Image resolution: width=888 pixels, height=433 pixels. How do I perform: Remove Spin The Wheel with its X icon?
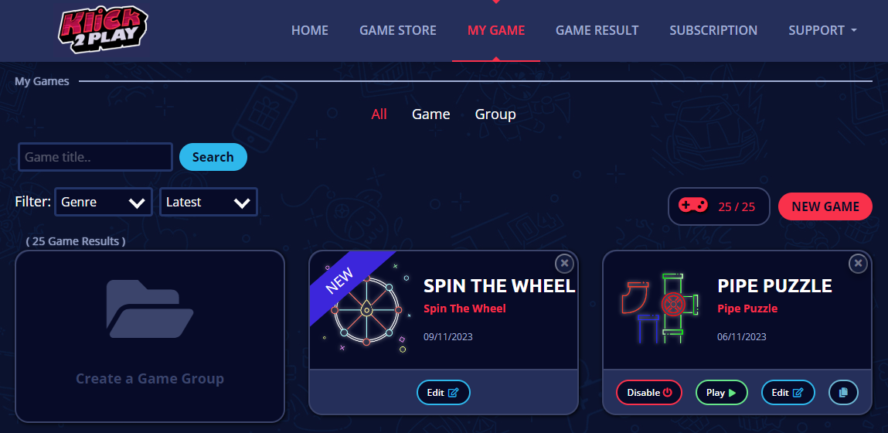tap(564, 264)
